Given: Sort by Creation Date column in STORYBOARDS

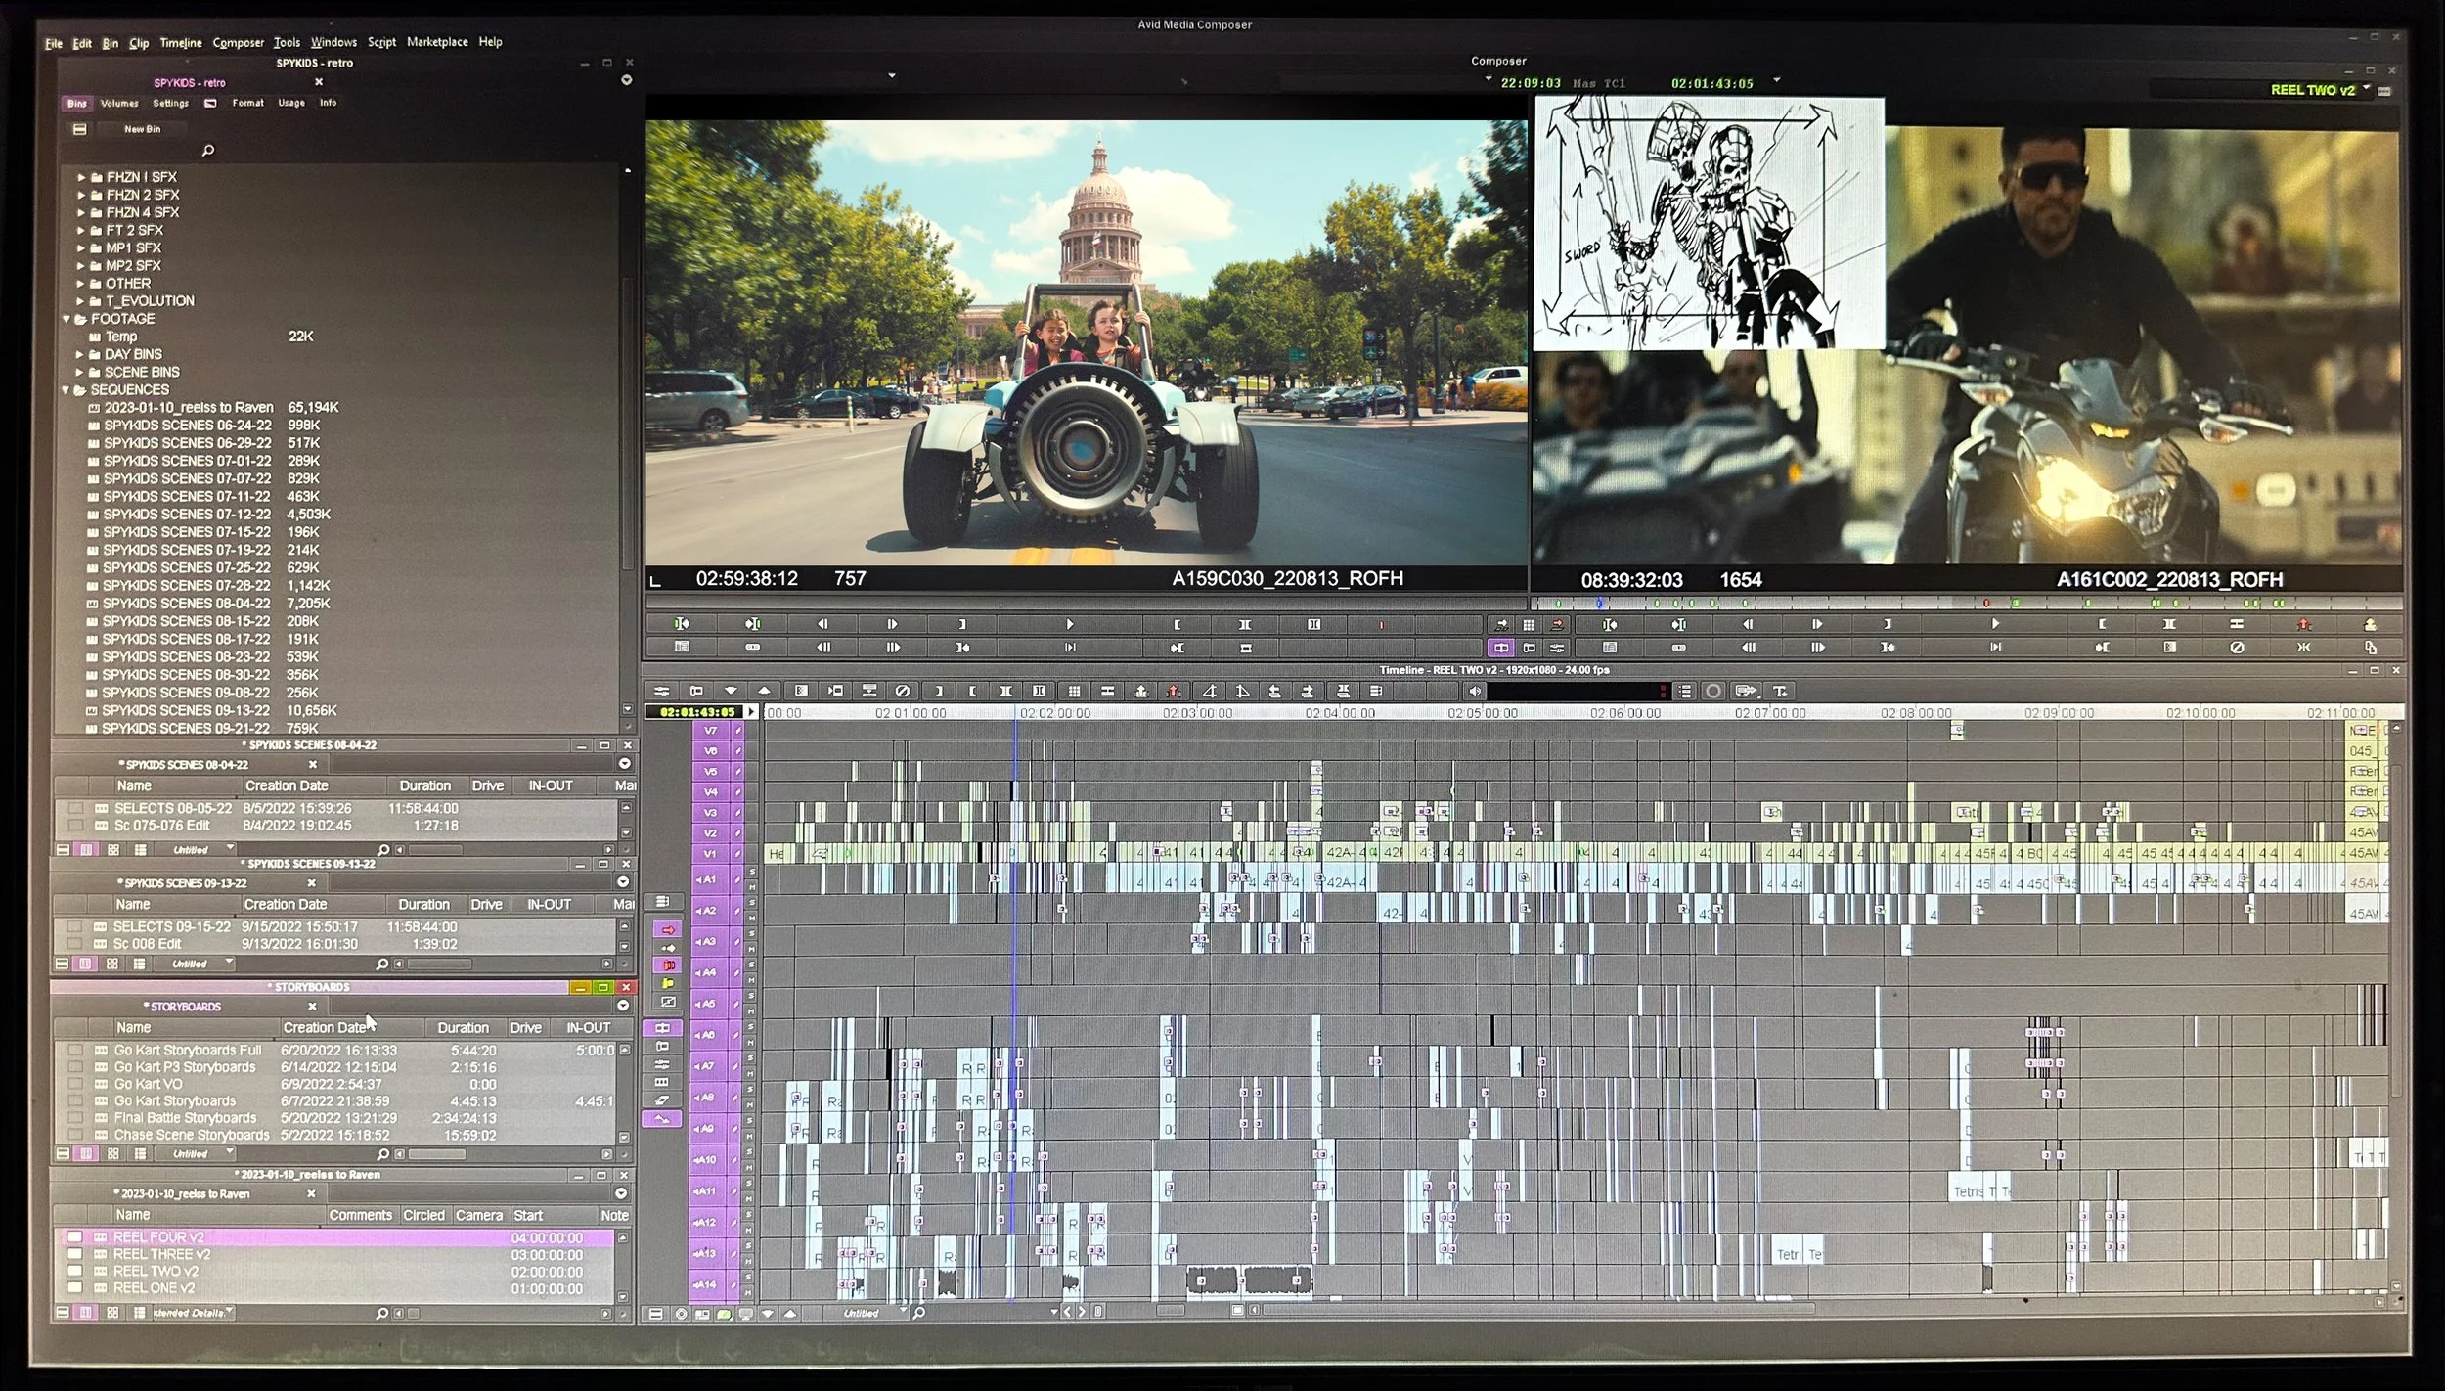Looking at the screenshot, I should pos(324,1028).
